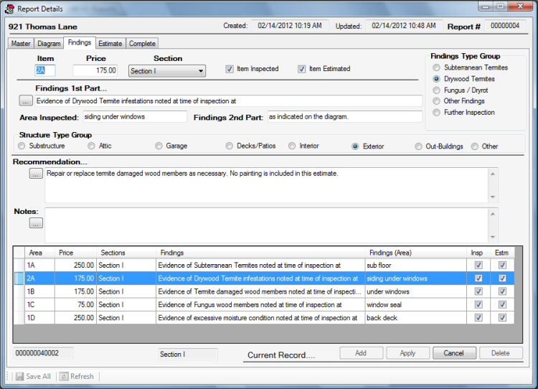Choose Substructure structure type

click(22, 146)
